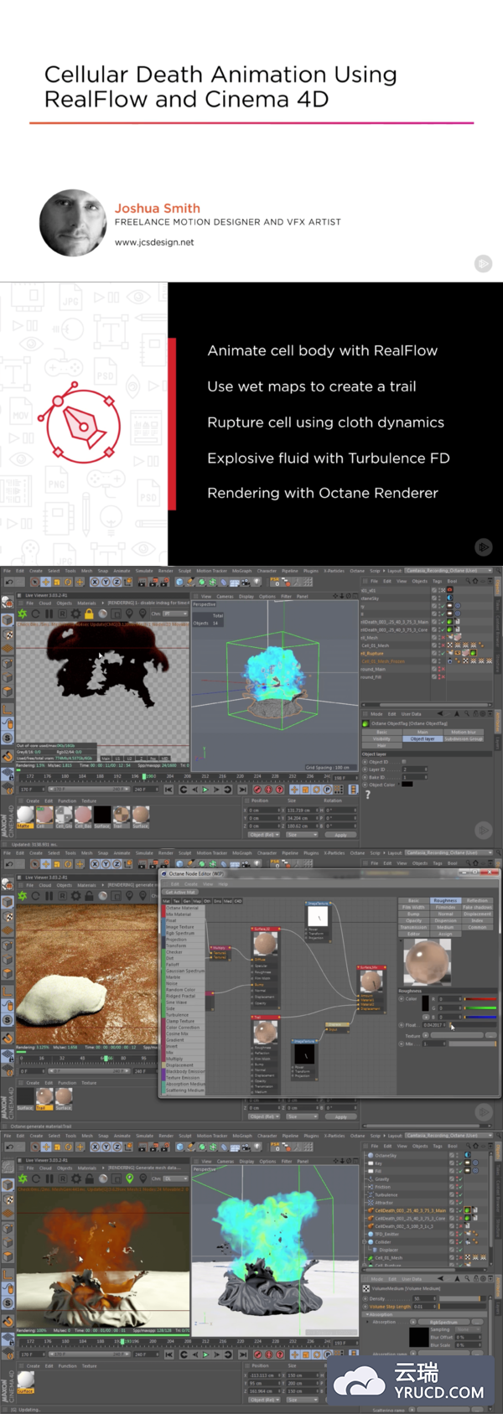The image size is (503, 1414).
Task: Toggle enable checkmark for Collider object
Action: pyautogui.click(x=460, y=1242)
